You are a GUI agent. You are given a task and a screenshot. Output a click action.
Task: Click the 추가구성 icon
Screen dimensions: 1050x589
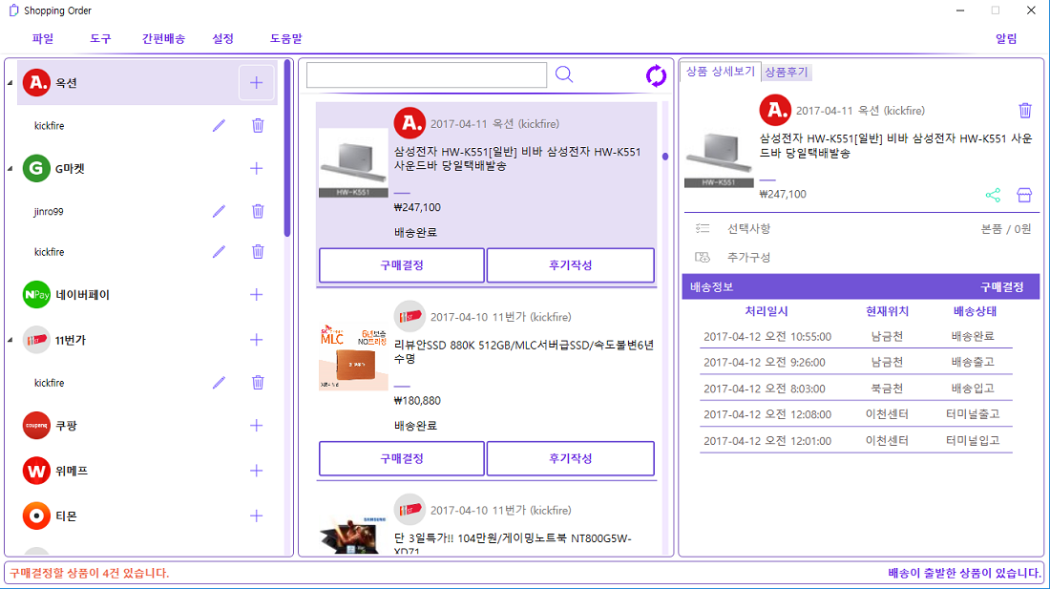(703, 257)
